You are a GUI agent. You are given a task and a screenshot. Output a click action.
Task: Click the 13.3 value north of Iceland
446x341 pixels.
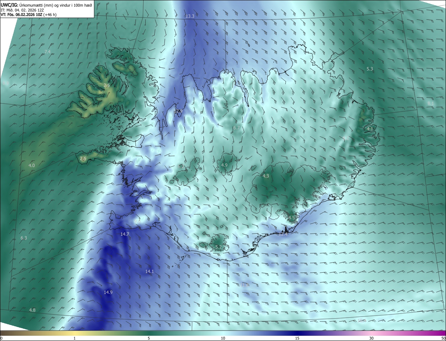[190, 16]
